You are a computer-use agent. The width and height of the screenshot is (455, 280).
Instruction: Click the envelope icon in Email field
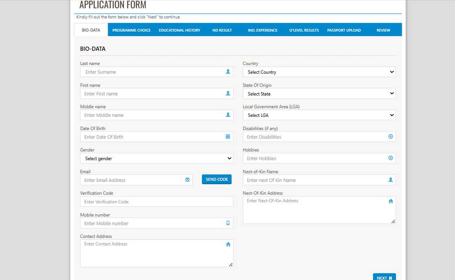point(187,180)
